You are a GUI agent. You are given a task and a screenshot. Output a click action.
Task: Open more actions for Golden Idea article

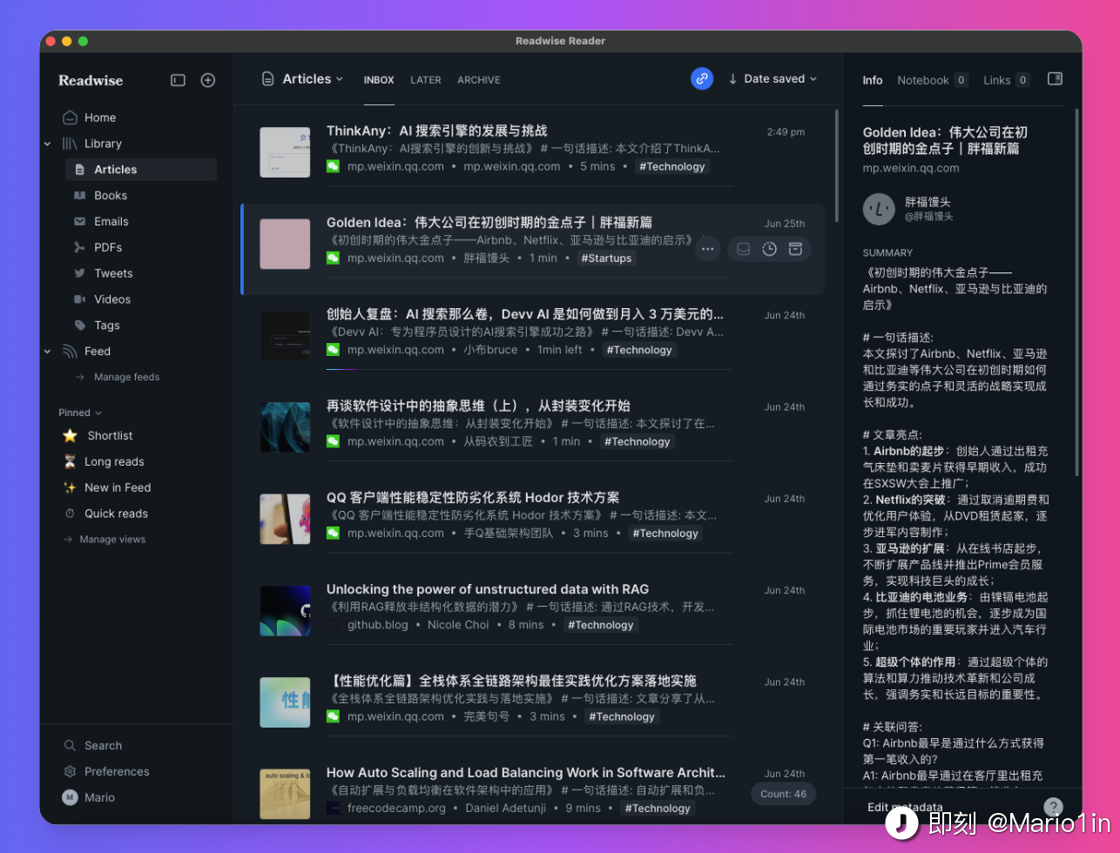click(708, 249)
